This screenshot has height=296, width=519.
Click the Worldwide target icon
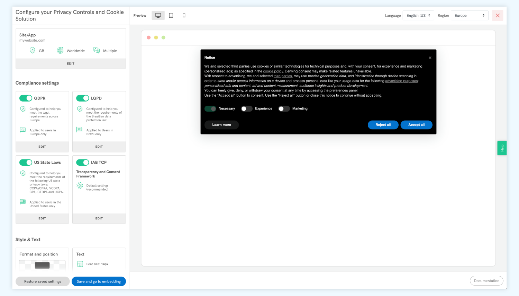click(x=60, y=50)
